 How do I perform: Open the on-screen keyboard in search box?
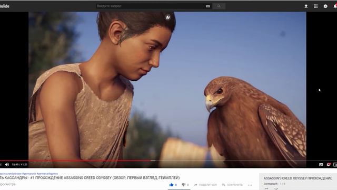click(207, 6)
